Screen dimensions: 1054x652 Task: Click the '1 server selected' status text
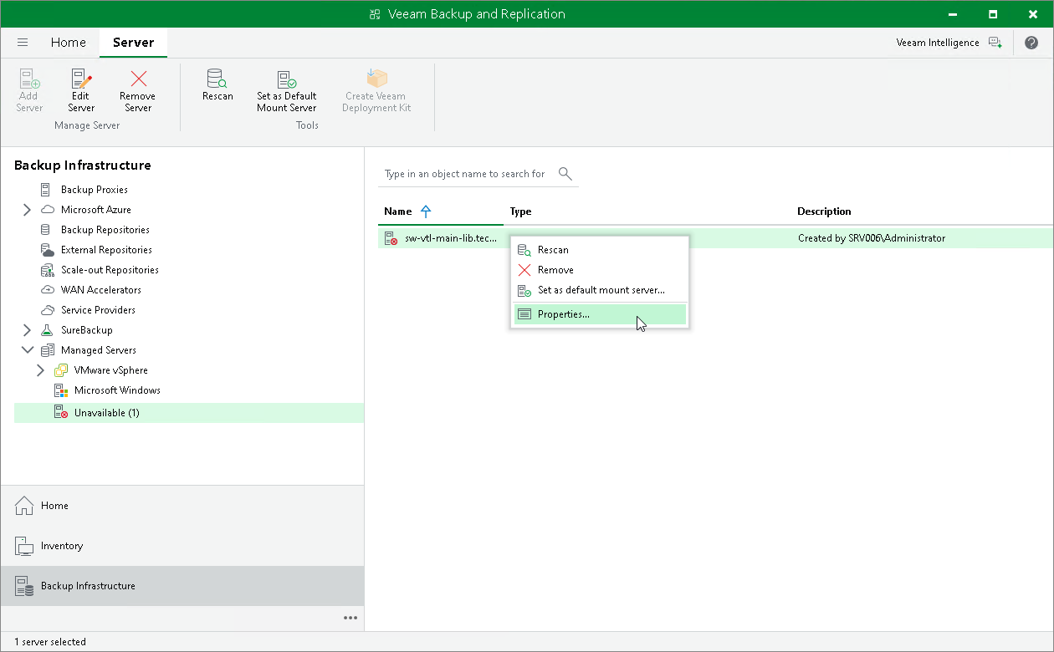click(x=51, y=642)
